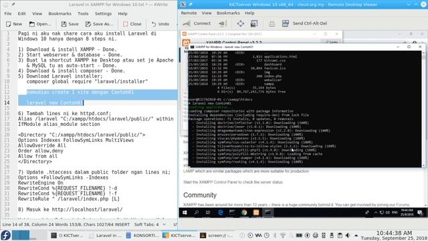Click the fullscreen arrows icon

tap(241, 23)
